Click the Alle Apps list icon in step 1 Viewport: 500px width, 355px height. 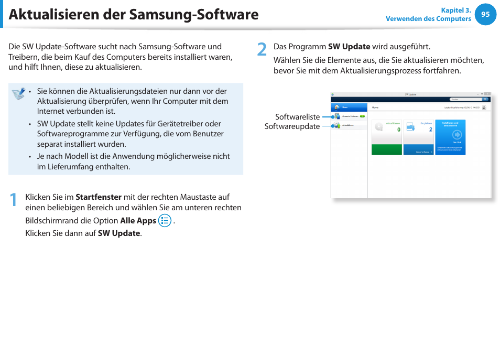[165, 221]
